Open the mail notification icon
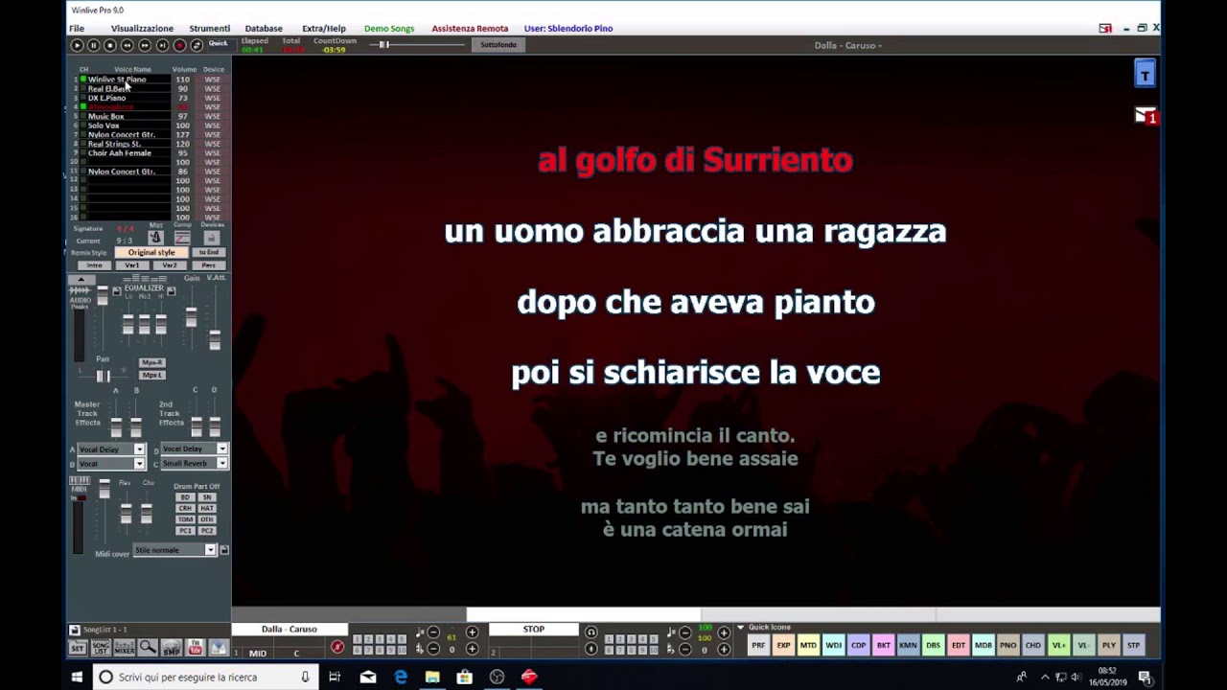The width and height of the screenshot is (1227, 690). pos(1146,116)
